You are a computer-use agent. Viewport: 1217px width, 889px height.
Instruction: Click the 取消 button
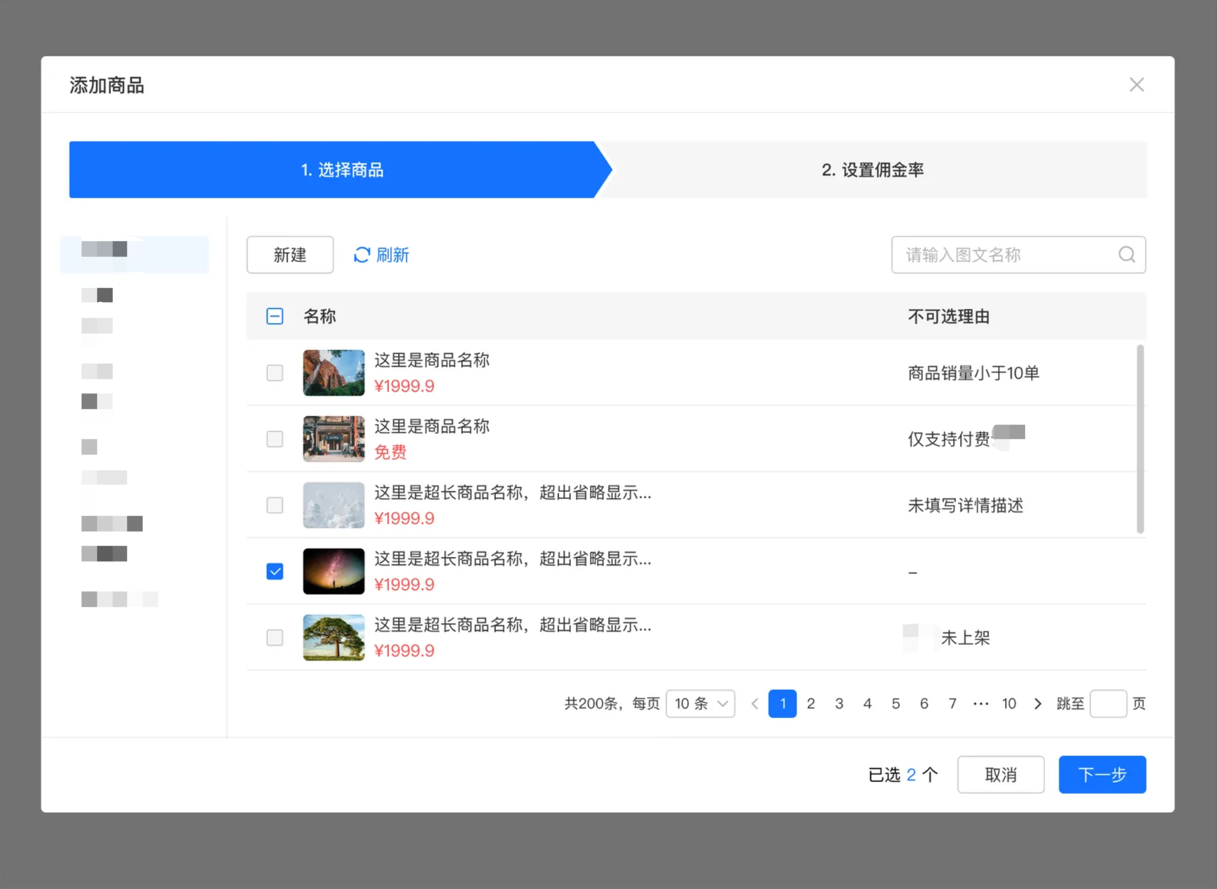pyautogui.click(x=1001, y=774)
